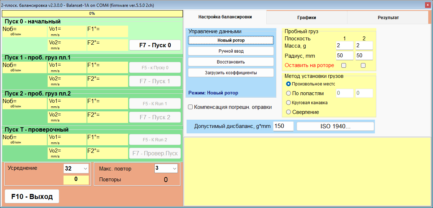Click the F5 - K Run 1 button
Image resolution: width=433 pixels, height=208 pixels.
[x=155, y=103]
